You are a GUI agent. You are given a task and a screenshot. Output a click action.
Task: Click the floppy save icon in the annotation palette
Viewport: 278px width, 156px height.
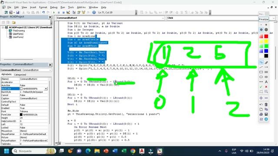coord(266,114)
